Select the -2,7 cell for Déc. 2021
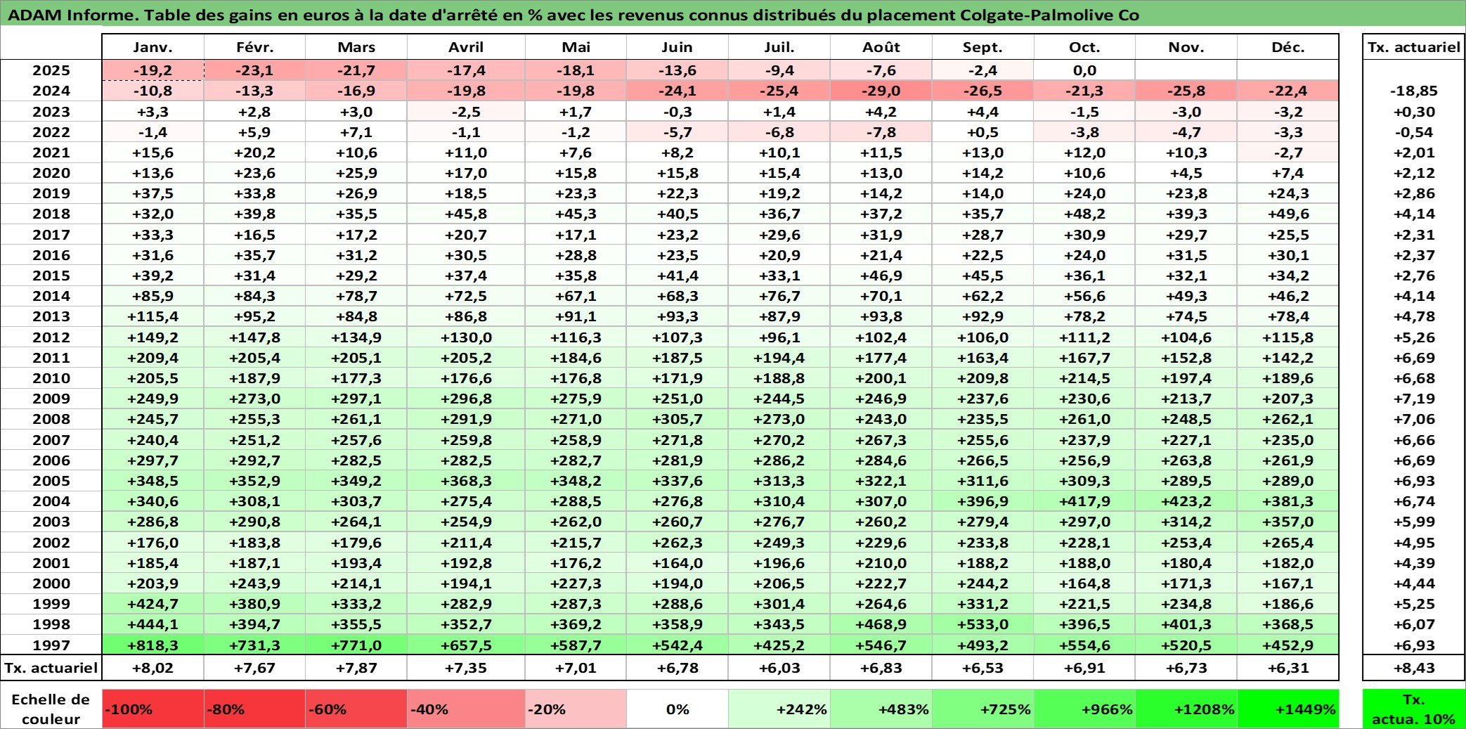 point(1287,153)
